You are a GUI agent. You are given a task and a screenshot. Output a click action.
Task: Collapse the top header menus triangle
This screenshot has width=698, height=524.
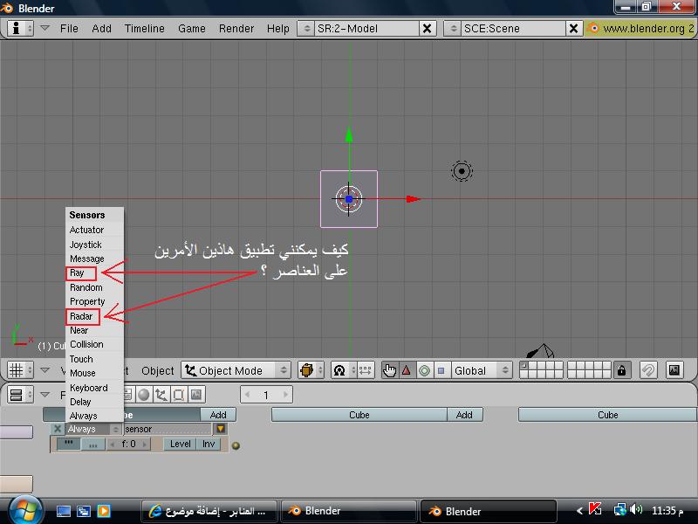click(44, 28)
